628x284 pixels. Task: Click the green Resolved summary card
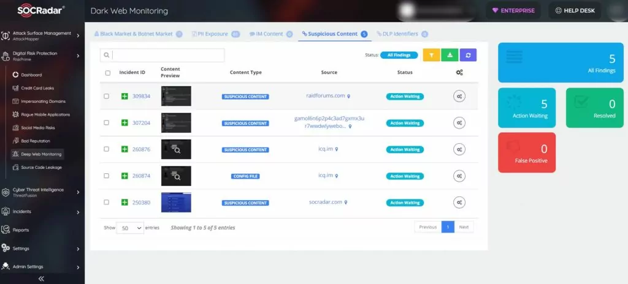pyautogui.click(x=595, y=108)
